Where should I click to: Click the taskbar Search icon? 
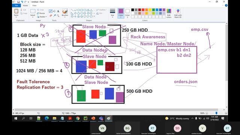23,118
